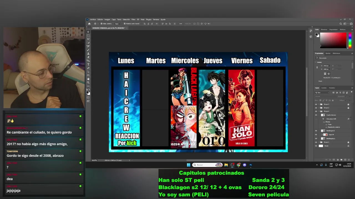Select the Ellipse shape tool
This screenshot has width=355, height=199.
(88, 75)
